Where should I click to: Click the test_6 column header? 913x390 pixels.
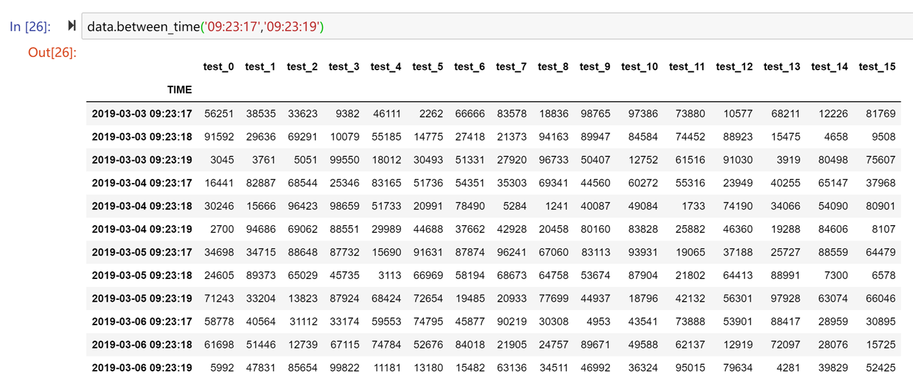pos(470,67)
